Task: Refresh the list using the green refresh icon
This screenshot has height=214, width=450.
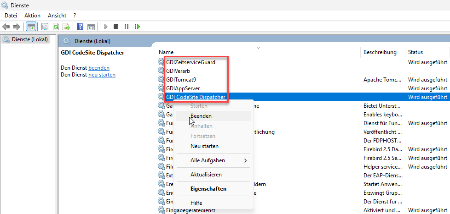Action: (x=56, y=27)
